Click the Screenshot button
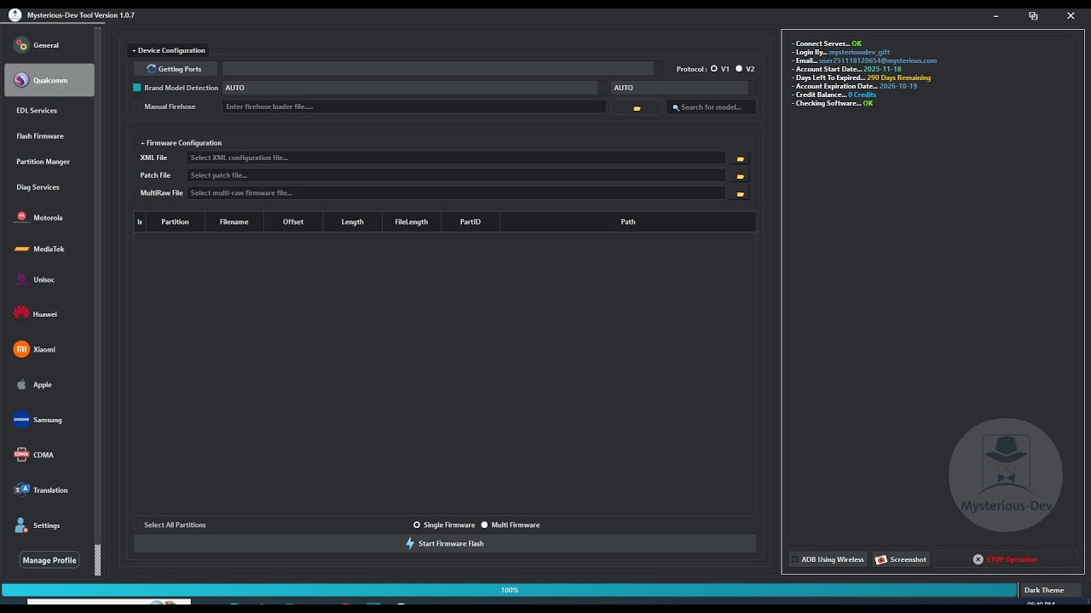The image size is (1091, 613). 901,559
